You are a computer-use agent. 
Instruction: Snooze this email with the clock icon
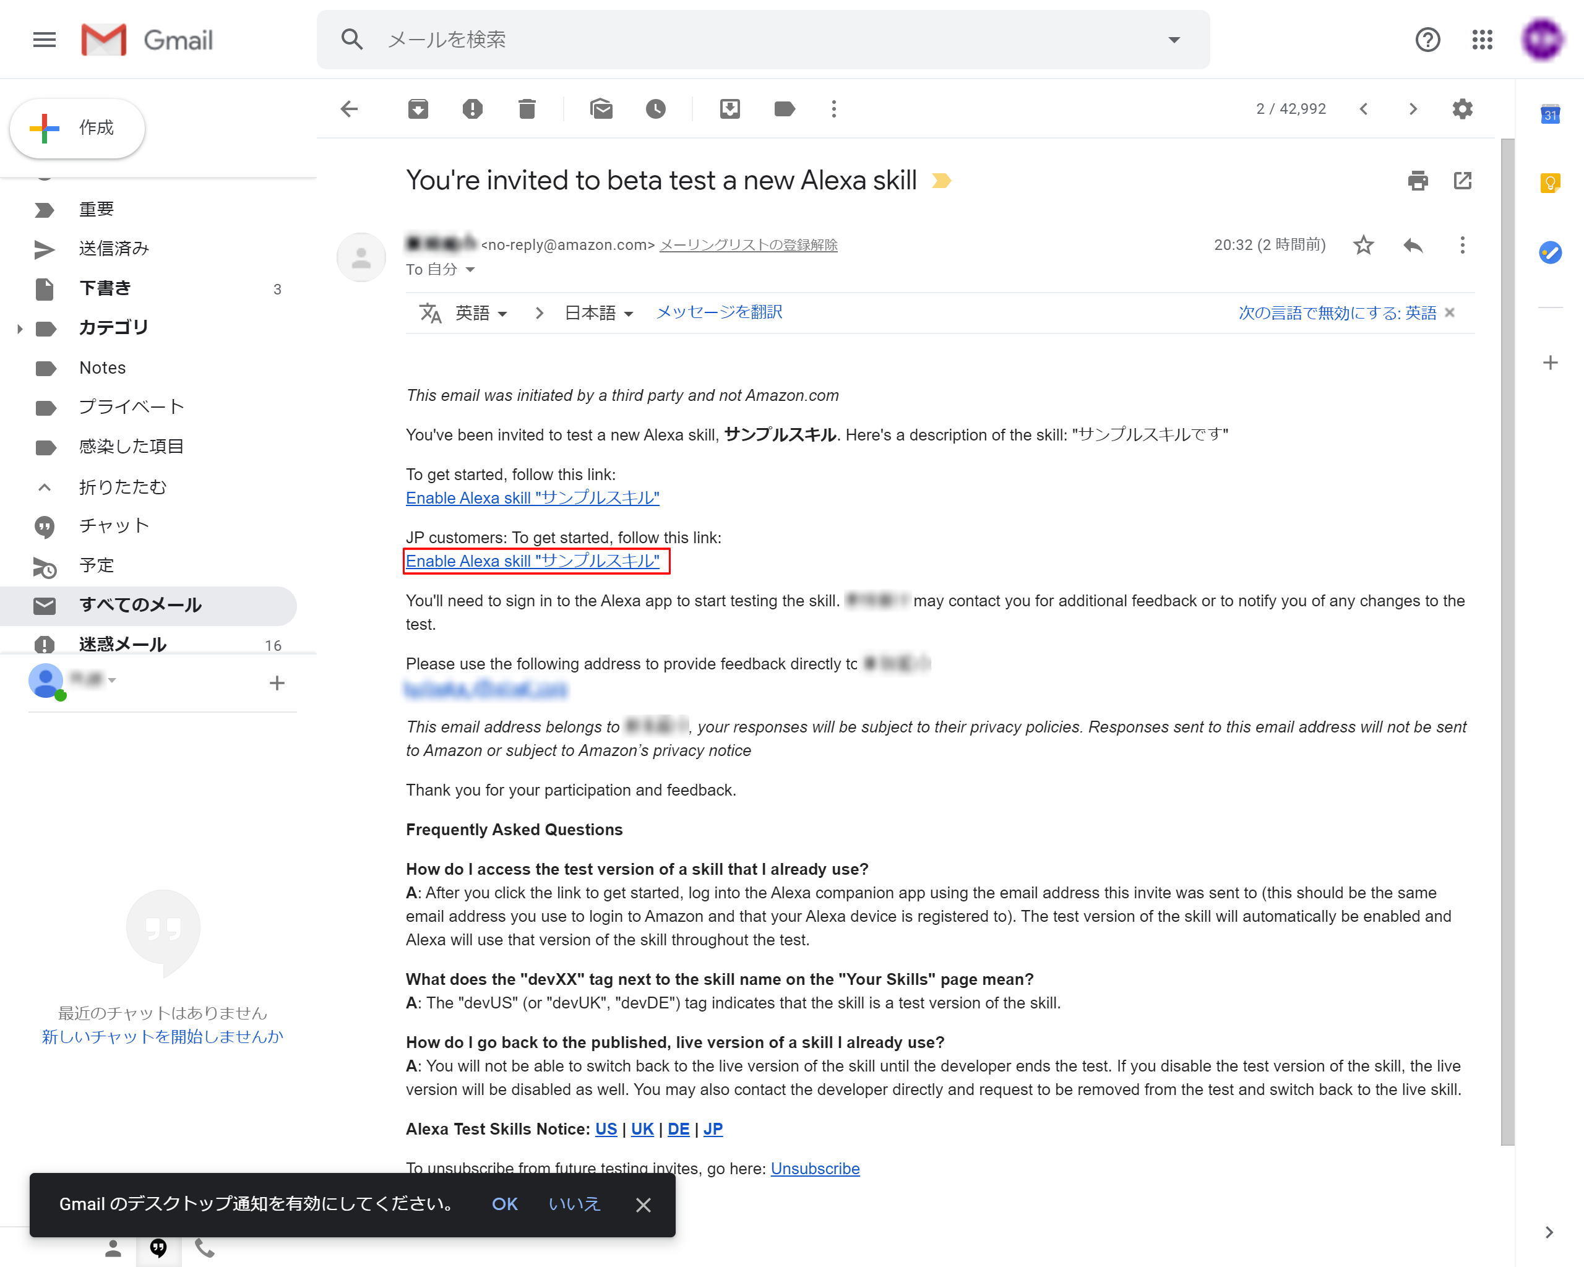pos(655,110)
